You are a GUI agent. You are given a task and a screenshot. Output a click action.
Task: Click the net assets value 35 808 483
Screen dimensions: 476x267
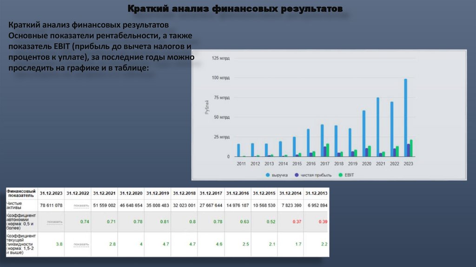coord(158,206)
